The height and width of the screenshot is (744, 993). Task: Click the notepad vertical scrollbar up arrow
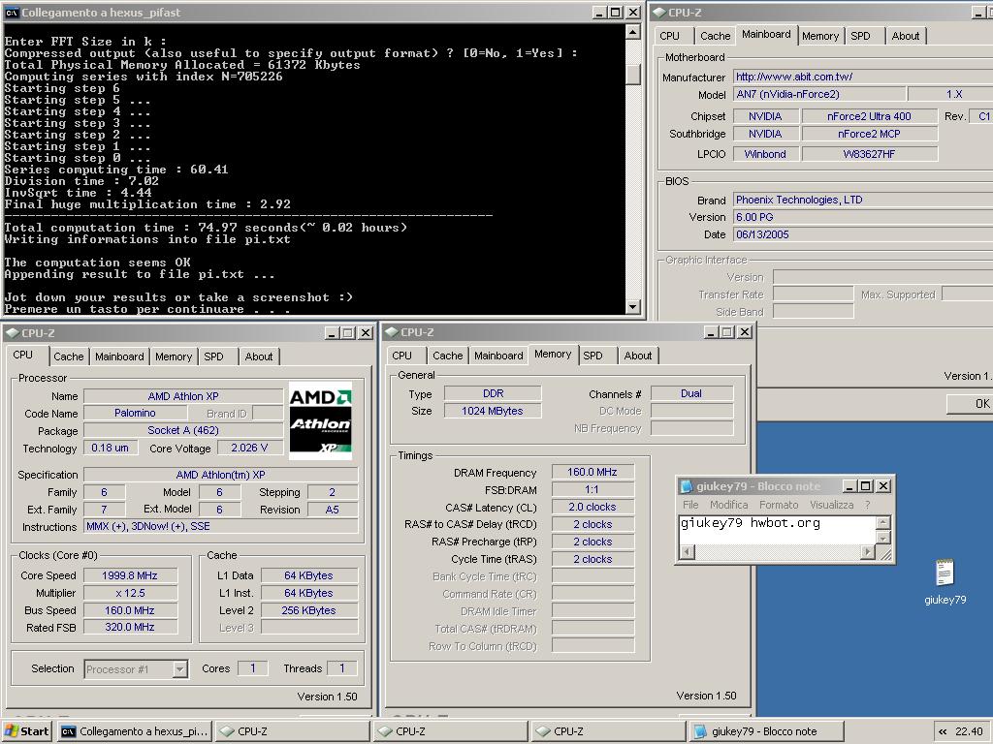[x=883, y=522]
